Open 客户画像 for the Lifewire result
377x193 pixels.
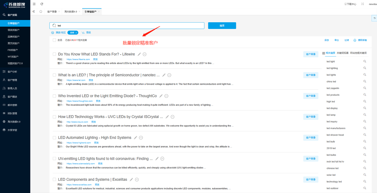pos(311,54)
